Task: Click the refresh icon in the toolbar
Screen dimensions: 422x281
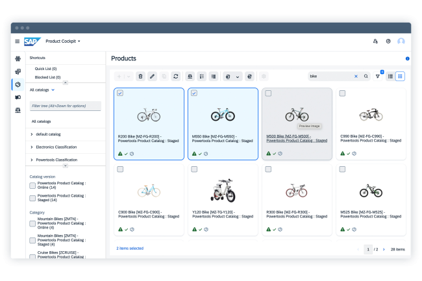Action: 175,76
